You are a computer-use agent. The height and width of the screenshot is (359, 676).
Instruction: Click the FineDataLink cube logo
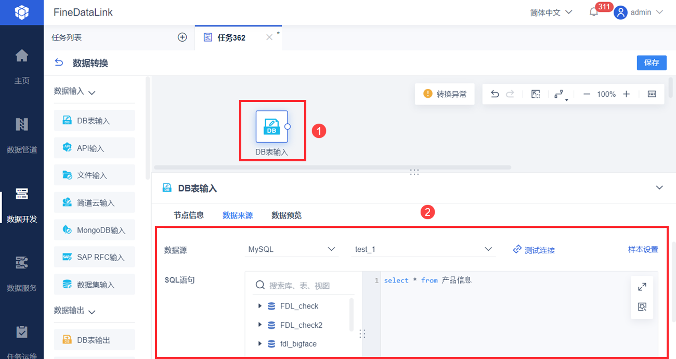click(x=22, y=12)
